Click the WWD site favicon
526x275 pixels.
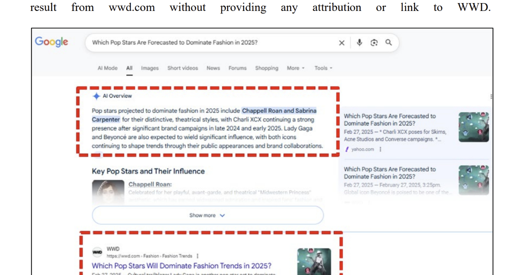(x=97, y=252)
